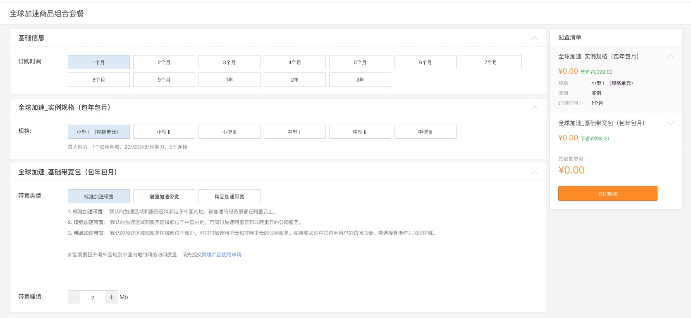Expand 基础带宽包 details in the 配置清单 panel
Viewport: 691px width, 318px height.
(x=670, y=123)
